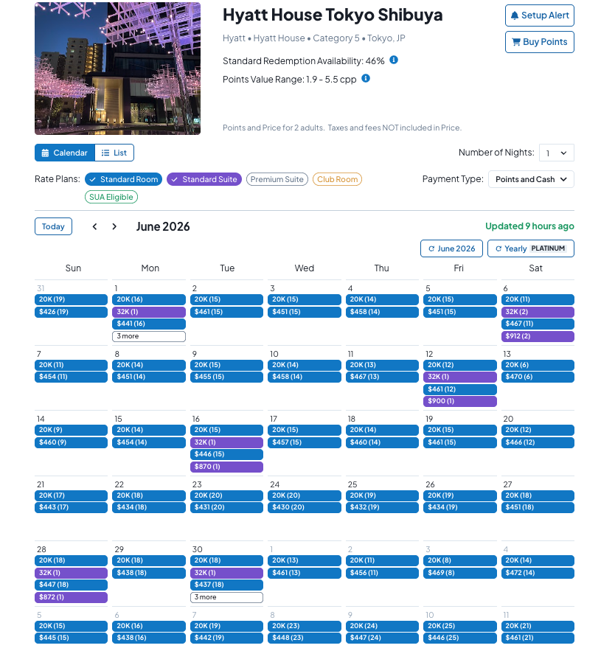Image resolution: width=615 pixels, height=651 pixels.
Task: Go to next month arrow
Action: click(114, 226)
